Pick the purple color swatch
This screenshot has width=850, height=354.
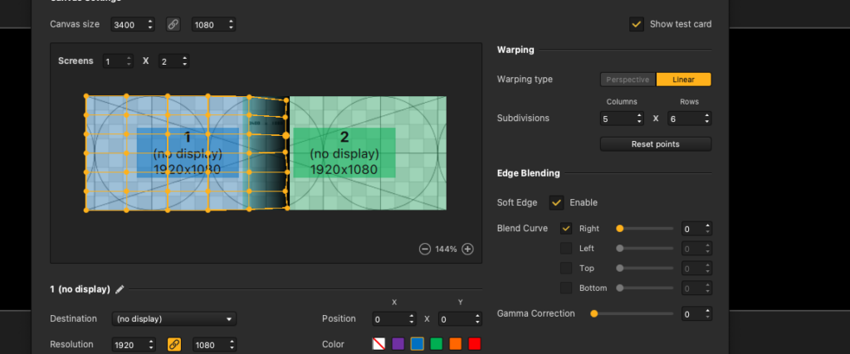pyautogui.click(x=398, y=344)
